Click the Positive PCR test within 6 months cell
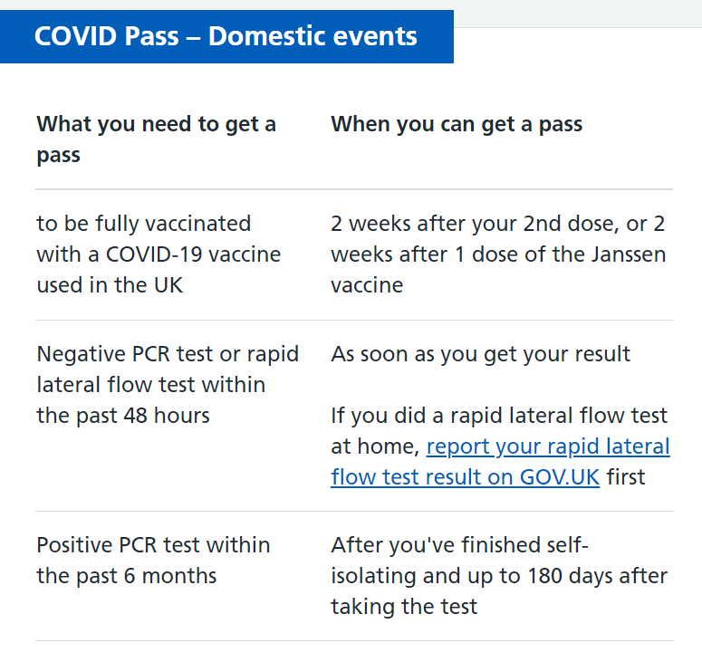This screenshot has height=662, width=702. [x=154, y=561]
